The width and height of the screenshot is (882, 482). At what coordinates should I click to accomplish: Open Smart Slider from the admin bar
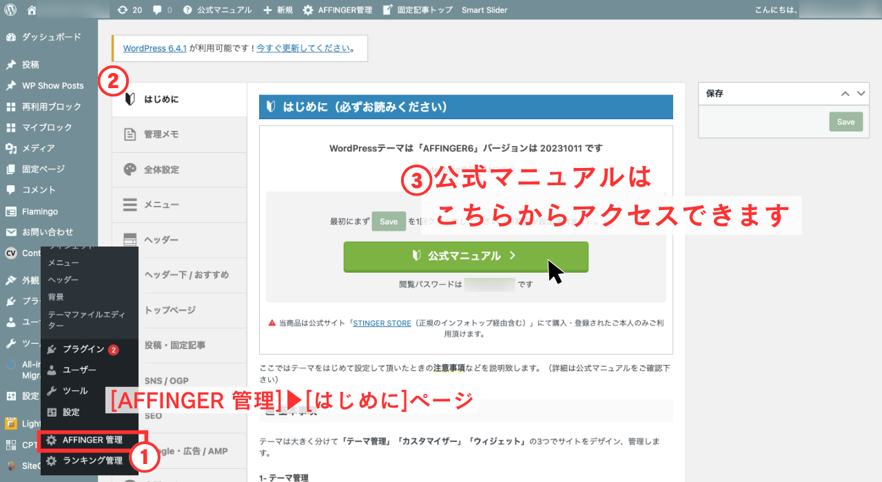pyautogui.click(x=484, y=10)
